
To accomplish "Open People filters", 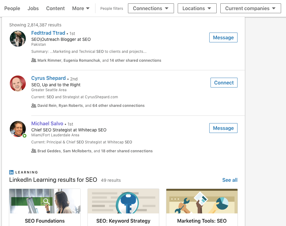I will coord(111,8).
